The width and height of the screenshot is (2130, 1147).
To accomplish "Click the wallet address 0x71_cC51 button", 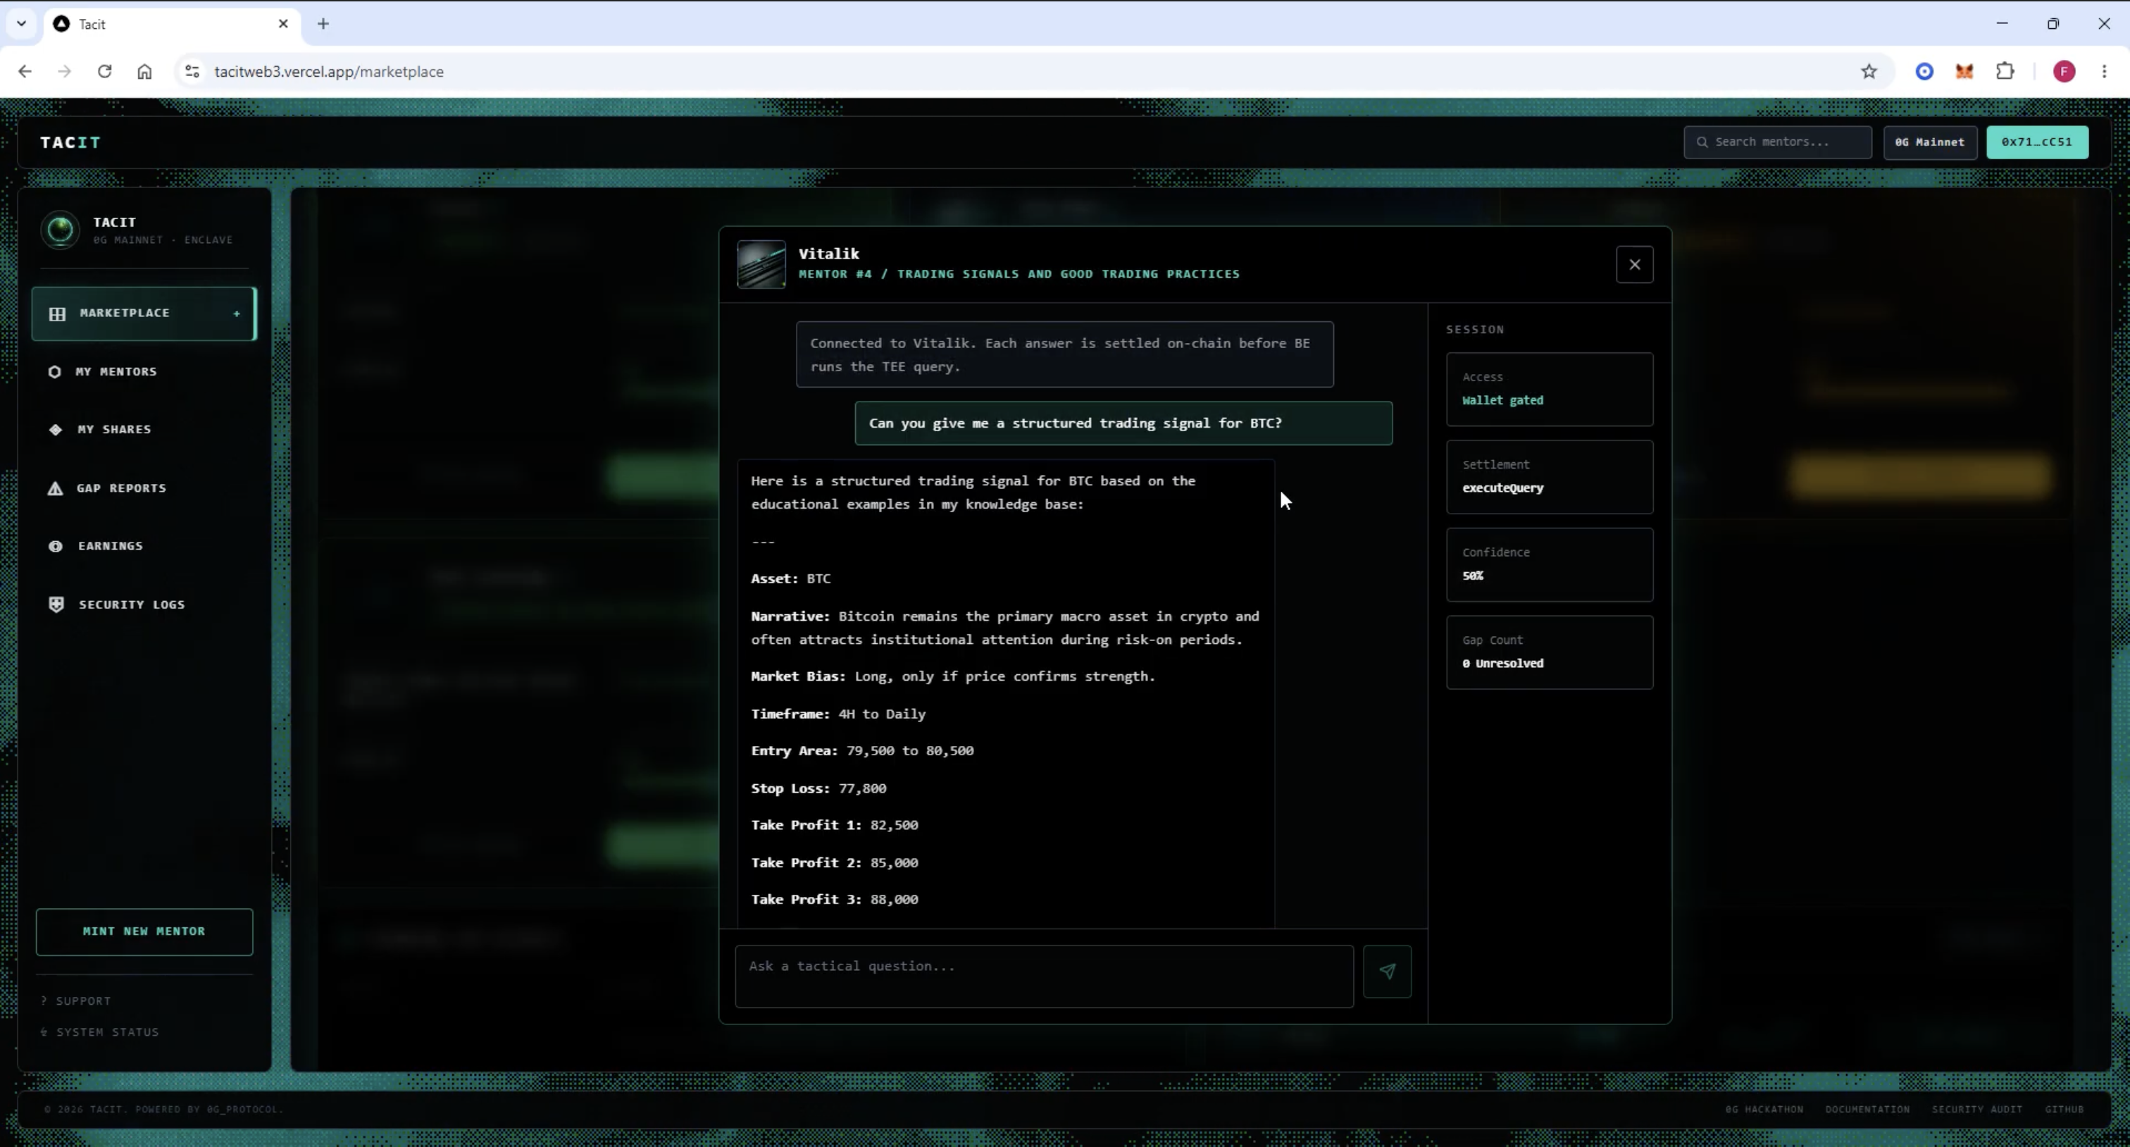I will tap(2036, 142).
